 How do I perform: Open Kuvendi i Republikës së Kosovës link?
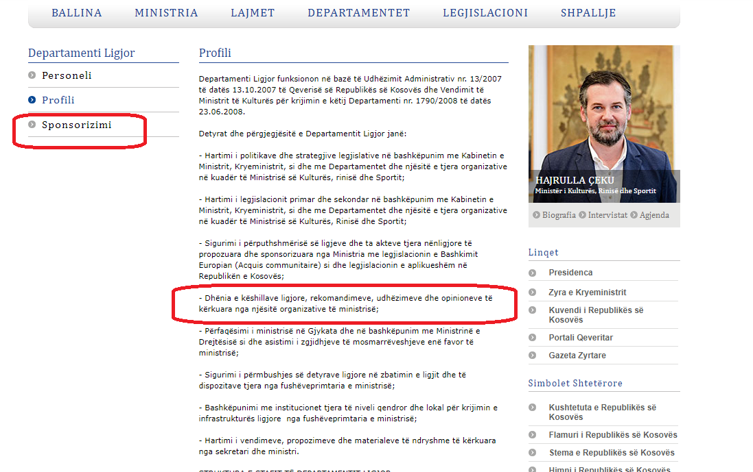tap(596, 315)
